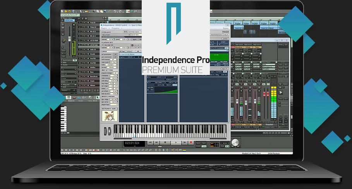The height and width of the screenshot is (189, 352).
Task: Click the Cut scissors icon in top toolbar
Action: [x=94, y=11]
